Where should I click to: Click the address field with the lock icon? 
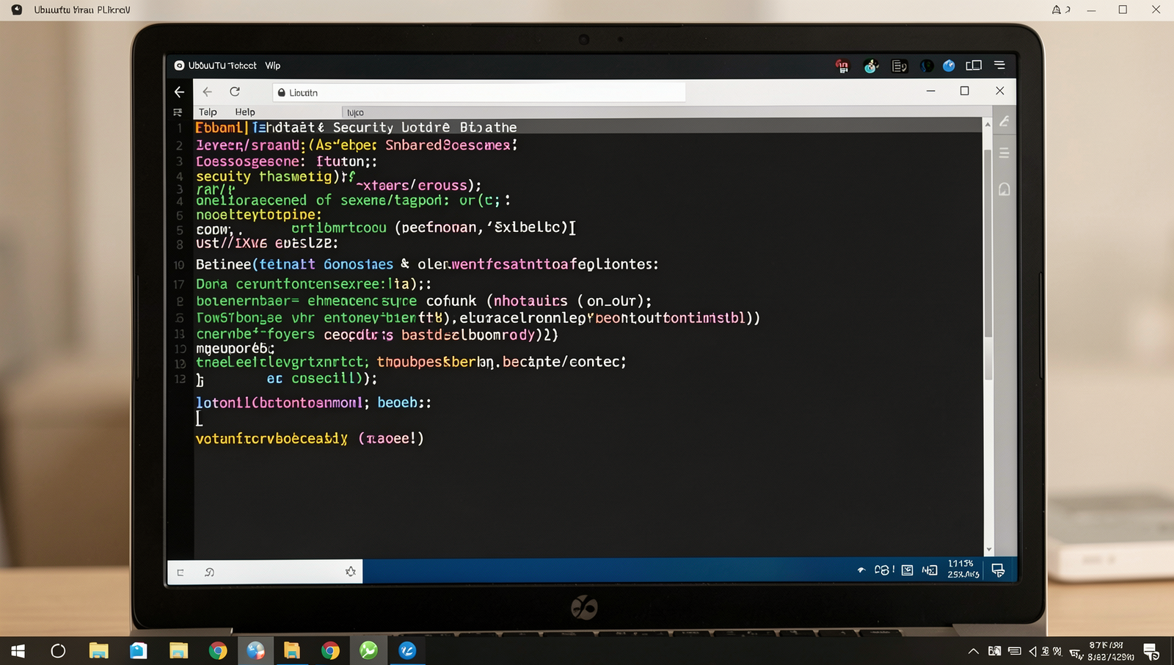(x=479, y=92)
